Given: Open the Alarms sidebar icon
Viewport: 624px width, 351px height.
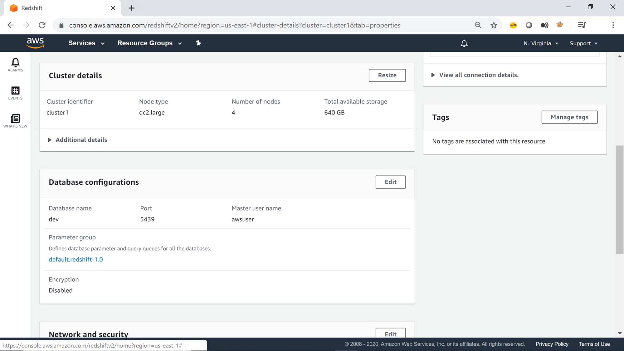Looking at the screenshot, I should [15, 65].
